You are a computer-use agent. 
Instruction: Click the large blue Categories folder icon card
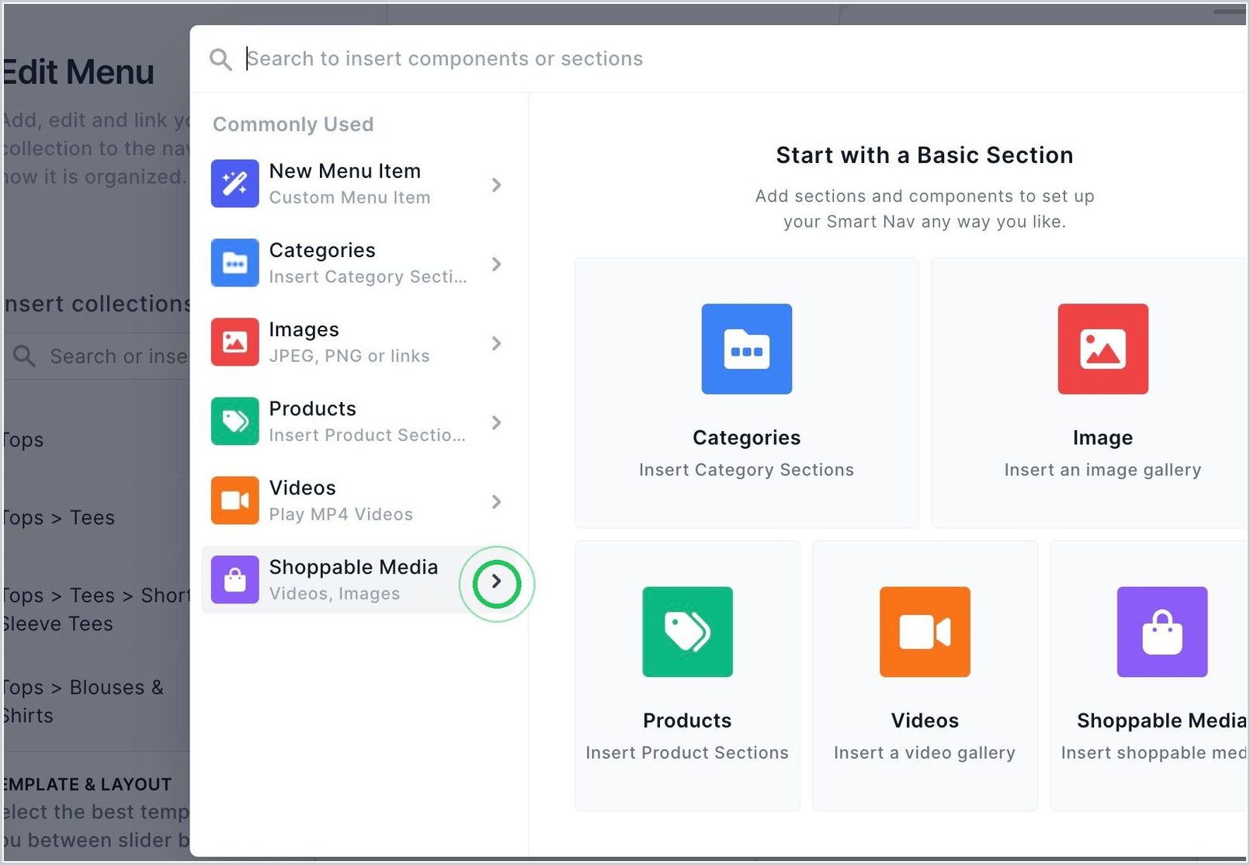click(747, 349)
